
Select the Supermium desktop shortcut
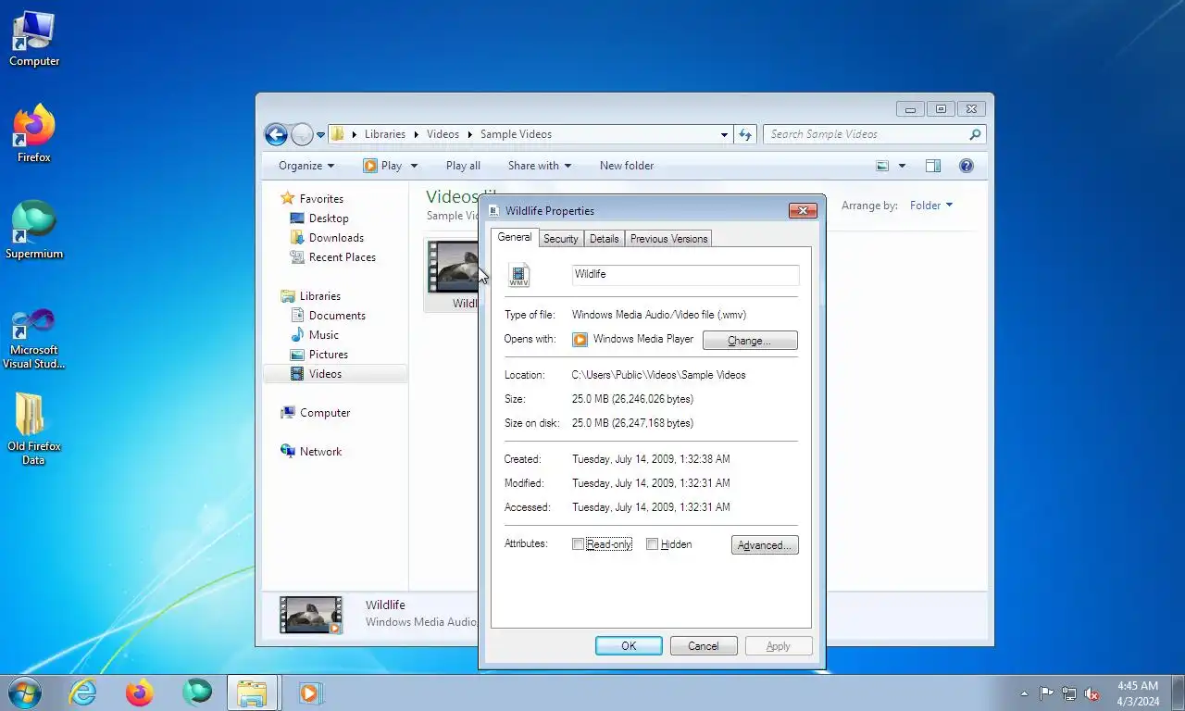(34, 231)
